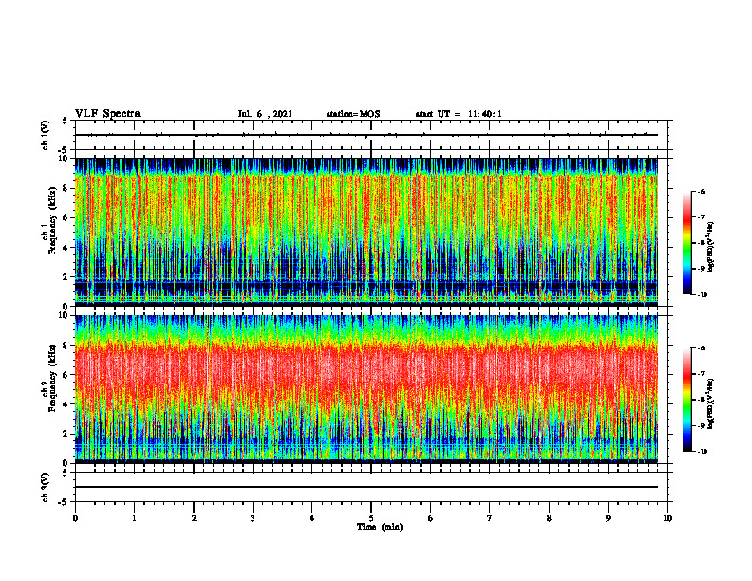This screenshot has height=581, width=752.
Task: Click inside the ch.1 spectrogram panel
Action: [367, 232]
